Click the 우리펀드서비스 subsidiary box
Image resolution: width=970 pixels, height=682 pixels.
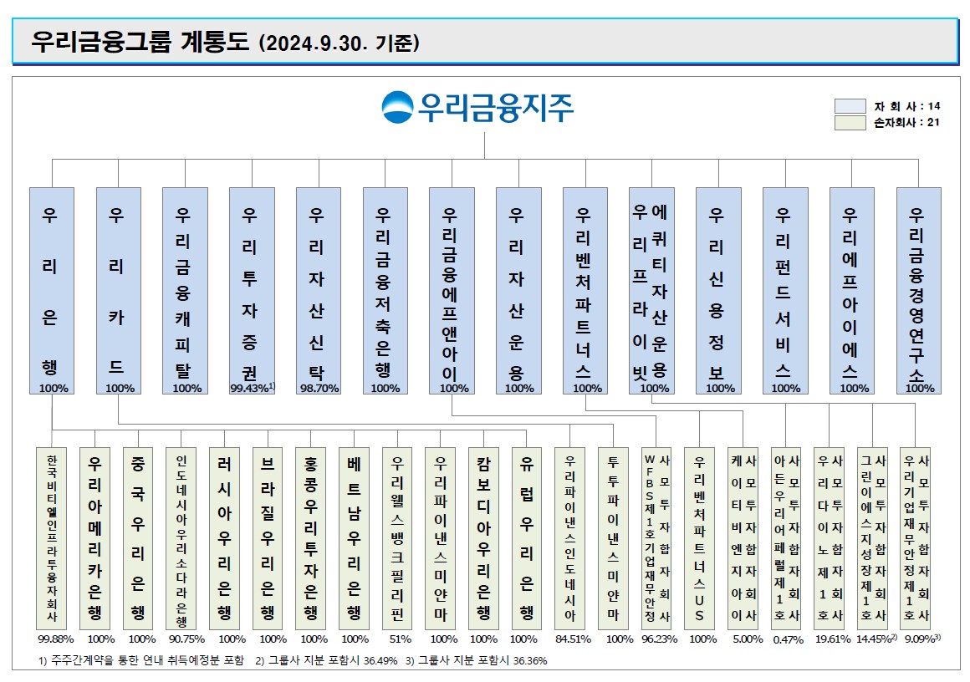point(786,291)
